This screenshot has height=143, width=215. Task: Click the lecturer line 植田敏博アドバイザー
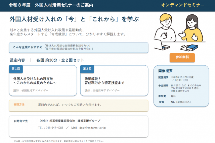(31, 90)
